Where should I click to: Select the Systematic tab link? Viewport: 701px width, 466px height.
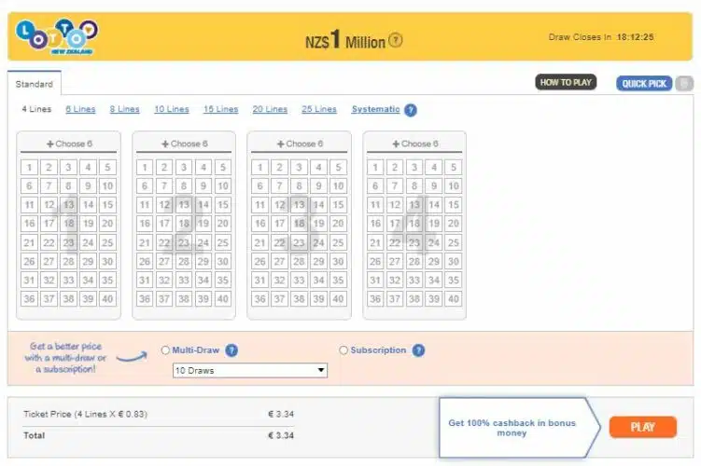[x=375, y=109]
